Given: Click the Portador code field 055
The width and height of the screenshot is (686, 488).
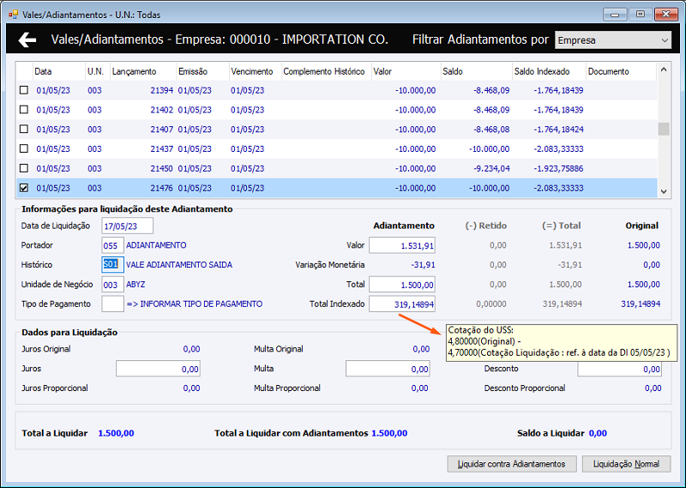Looking at the screenshot, I should pos(112,245).
